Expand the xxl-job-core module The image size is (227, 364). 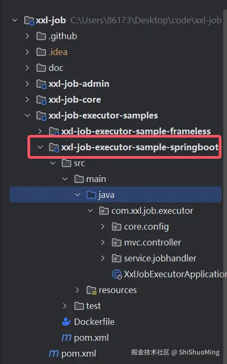[x=27, y=99]
